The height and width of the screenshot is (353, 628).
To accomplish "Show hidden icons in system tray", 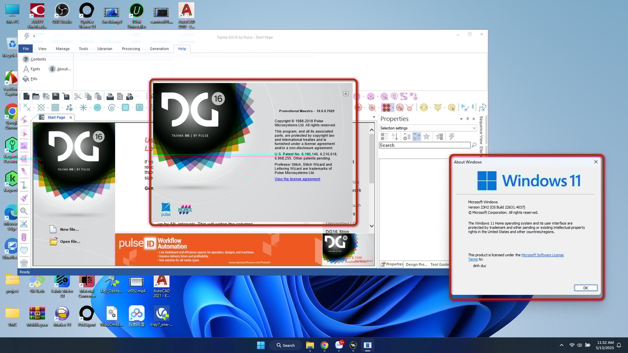I will point(561,345).
